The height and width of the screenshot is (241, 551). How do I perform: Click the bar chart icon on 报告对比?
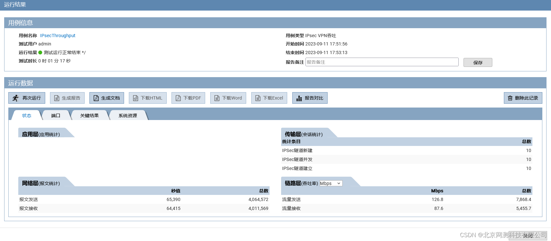[x=299, y=98]
